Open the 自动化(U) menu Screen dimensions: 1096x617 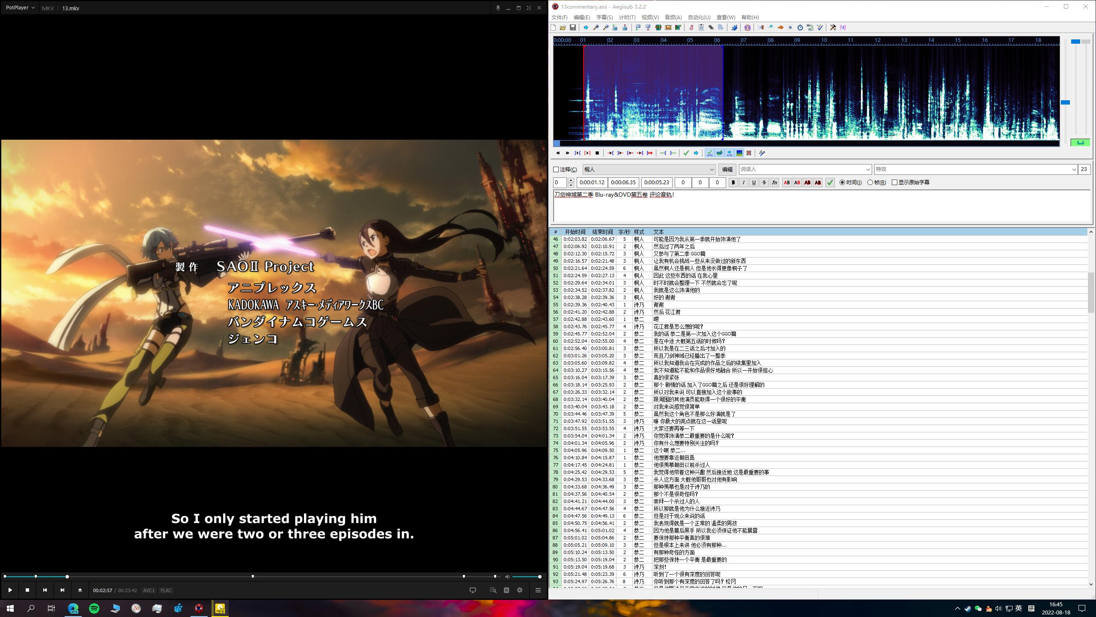(x=699, y=18)
